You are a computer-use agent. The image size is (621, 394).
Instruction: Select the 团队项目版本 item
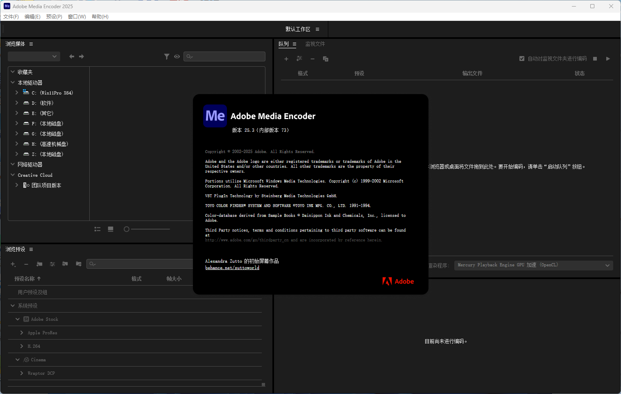click(x=46, y=185)
